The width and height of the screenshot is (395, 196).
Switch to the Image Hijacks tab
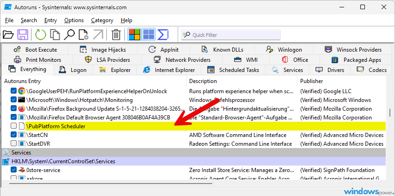coord(103,49)
